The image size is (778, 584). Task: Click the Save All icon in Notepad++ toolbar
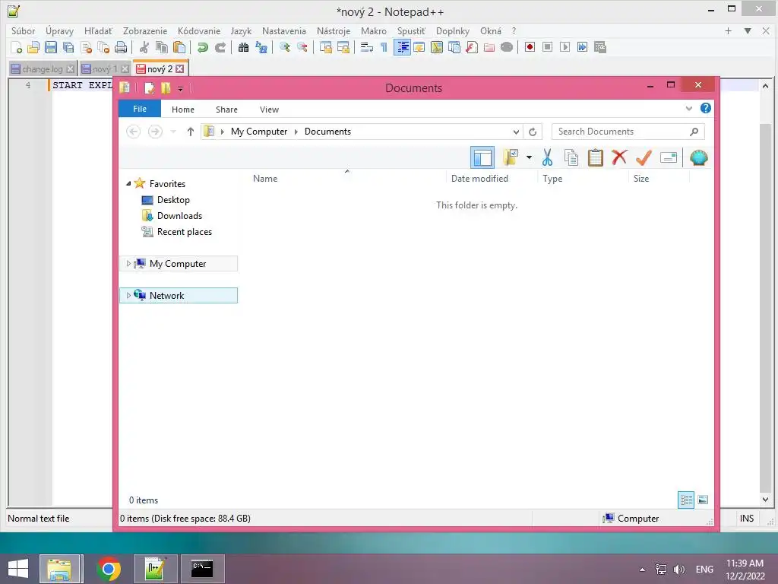click(68, 47)
